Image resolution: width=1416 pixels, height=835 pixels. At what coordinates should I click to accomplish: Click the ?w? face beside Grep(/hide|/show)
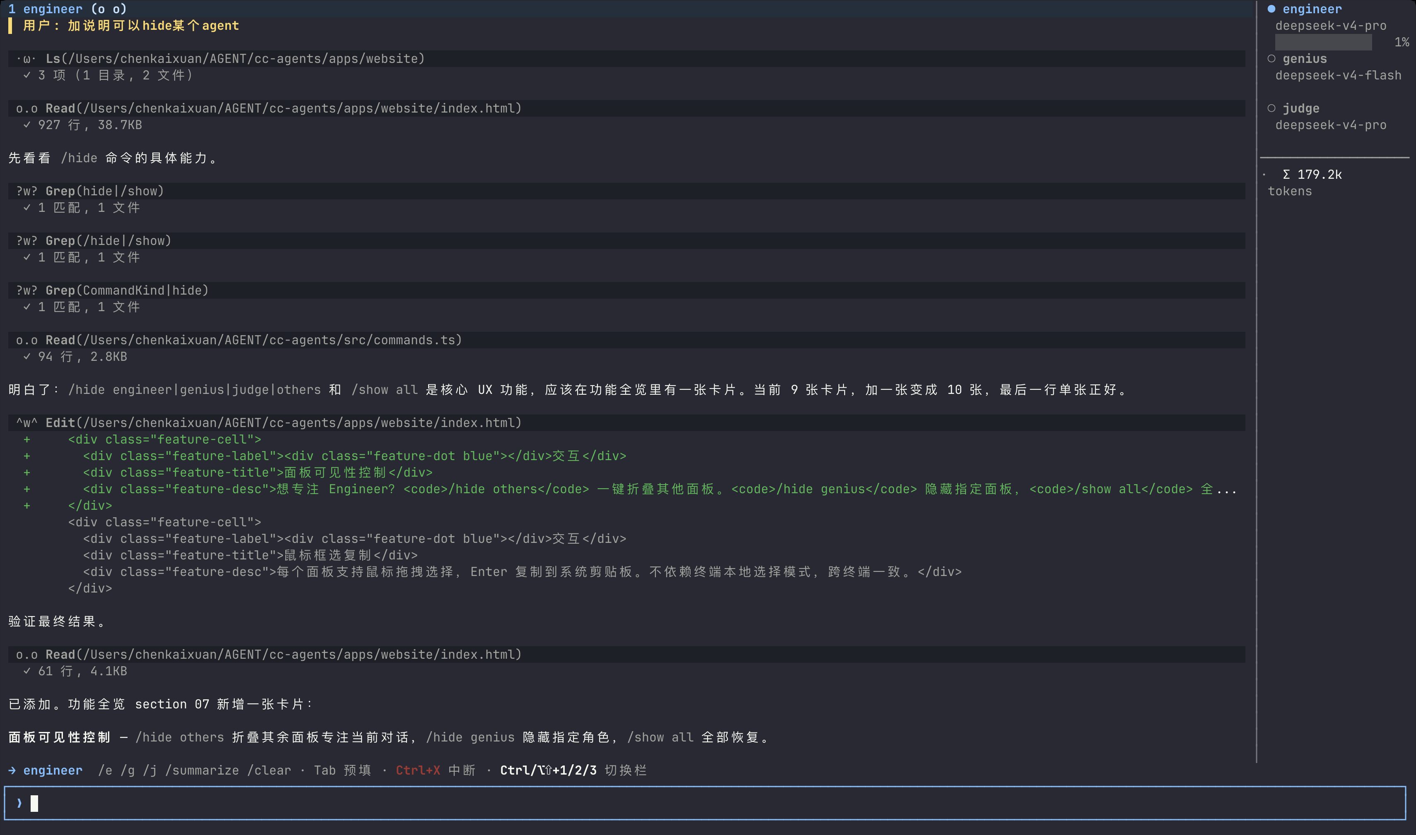point(26,241)
